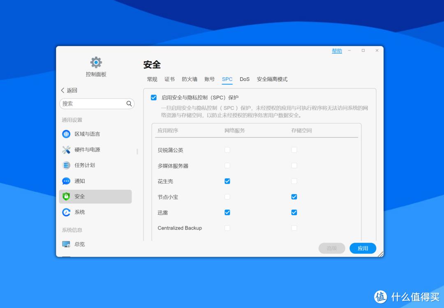Image resolution: width=444 pixels, height=308 pixels.
Task: Go back using the 返回 control
Action: point(69,90)
